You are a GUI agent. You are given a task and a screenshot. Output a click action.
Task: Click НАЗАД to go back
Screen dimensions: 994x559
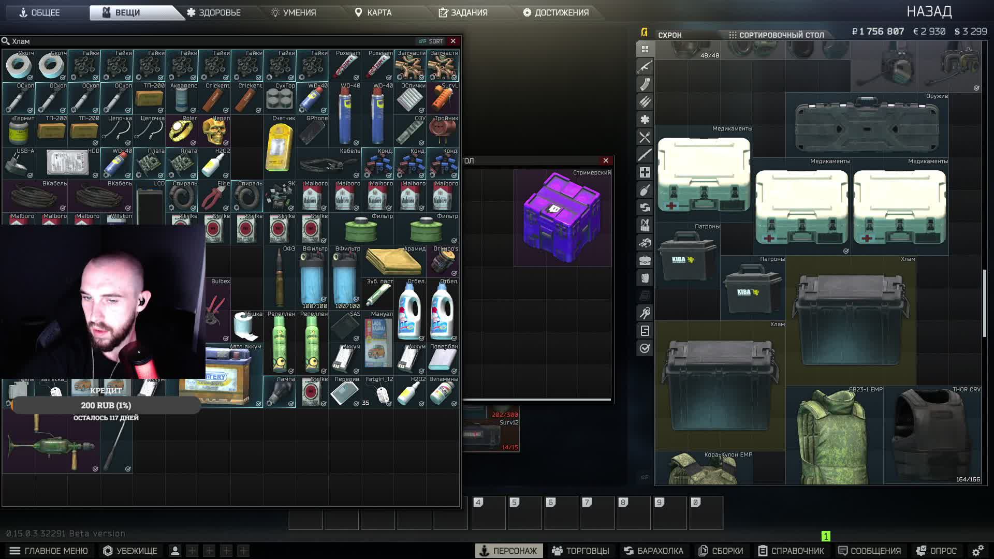point(929,11)
